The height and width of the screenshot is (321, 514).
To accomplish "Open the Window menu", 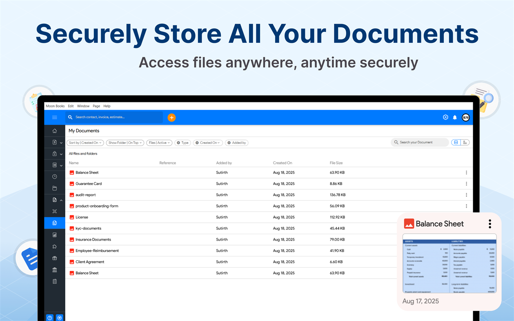I will [x=83, y=106].
